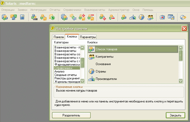
Task: Click the factory manufacturers toolbar icon
Action: (x=133, y=17)
